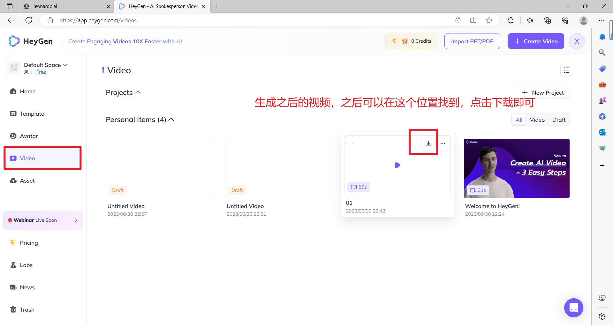Viewport: 613px width, 325px height.
Task: Open Edge sidebar screenshot tool
Action: point(602,298)
